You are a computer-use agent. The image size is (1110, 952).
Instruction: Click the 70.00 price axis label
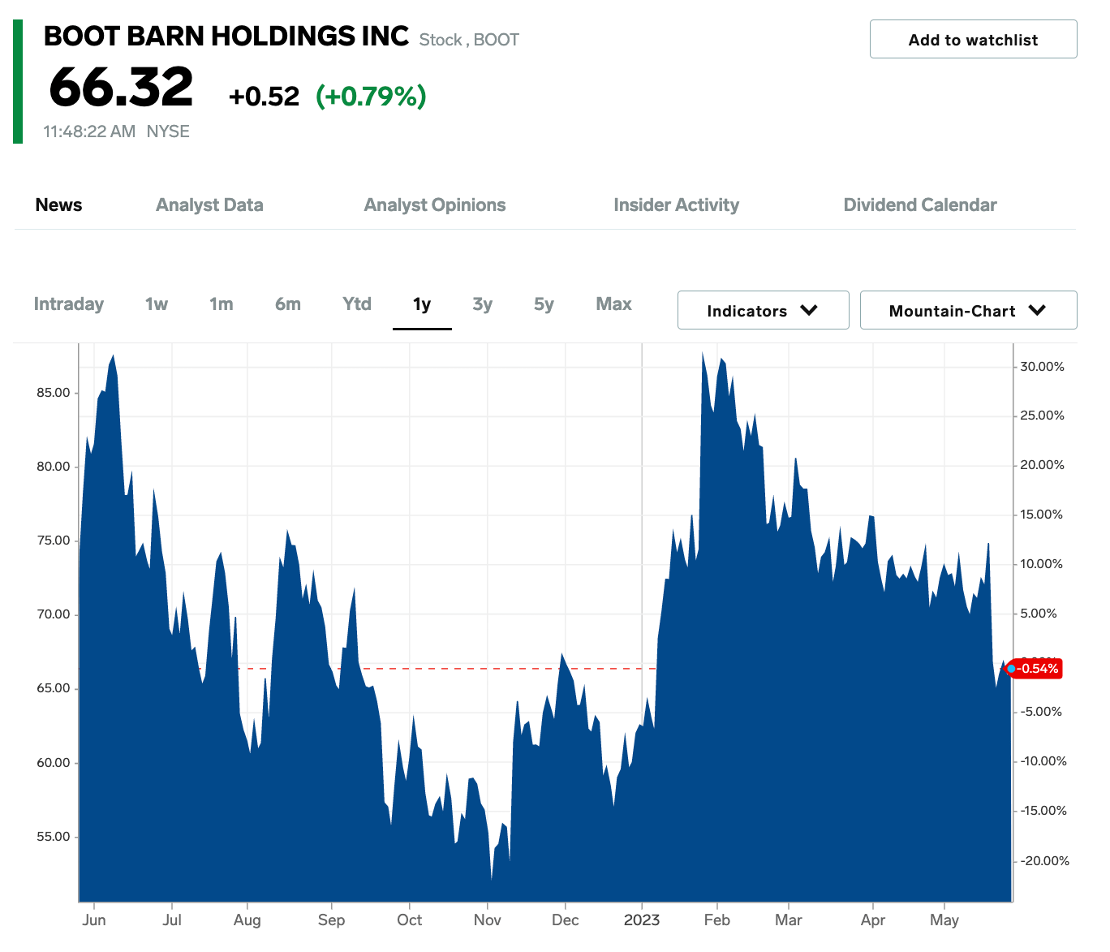pos(54,614)
